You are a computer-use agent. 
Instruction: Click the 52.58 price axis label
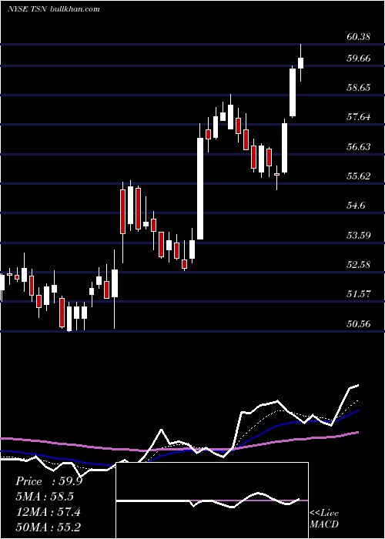point(359,265)
